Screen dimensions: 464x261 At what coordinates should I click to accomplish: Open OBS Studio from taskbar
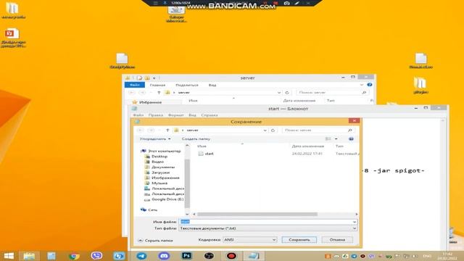point(209,256)
